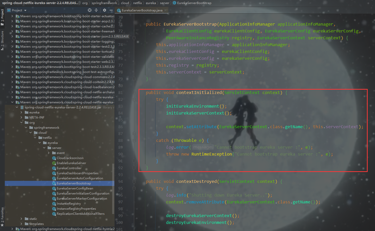
Task: Click line number 94 in the gutter
Action: click(121, 182)
